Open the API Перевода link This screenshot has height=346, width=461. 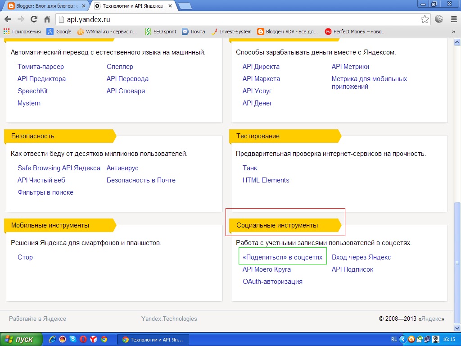[x=127, y=79]
